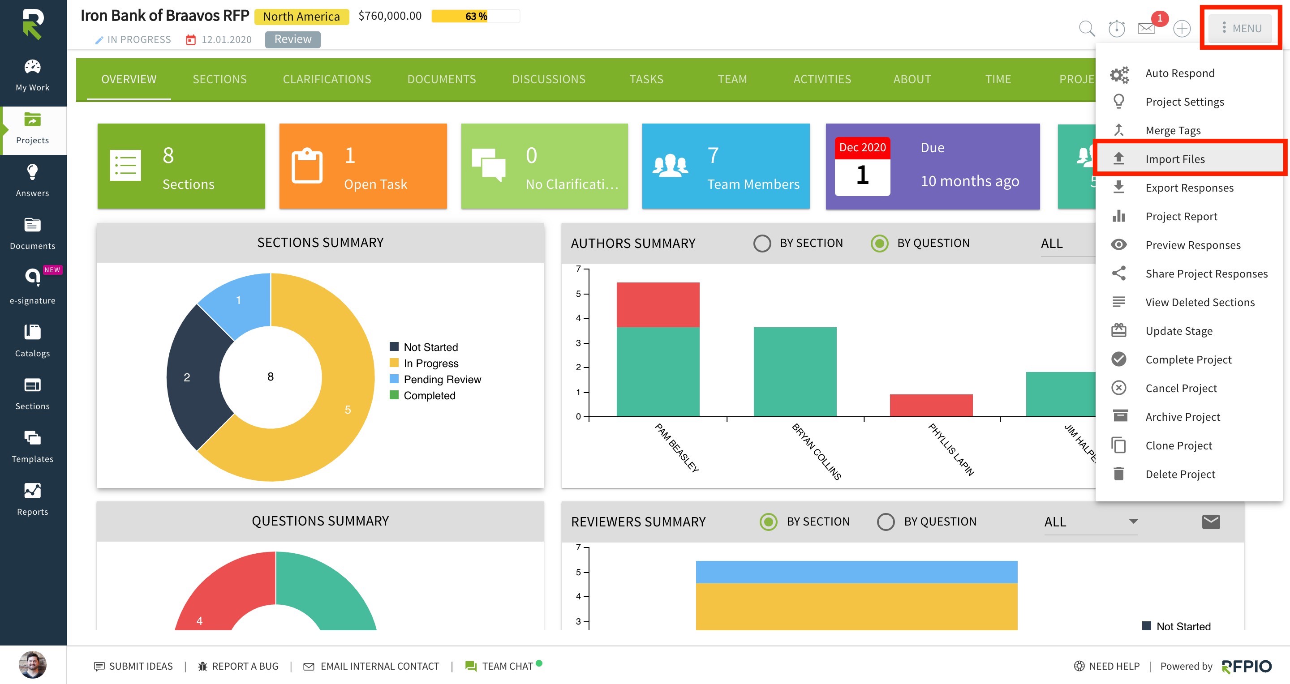The image size is (1290, 684).
Task: Open the e-signature sidebar item
Action: pos(33,286)
